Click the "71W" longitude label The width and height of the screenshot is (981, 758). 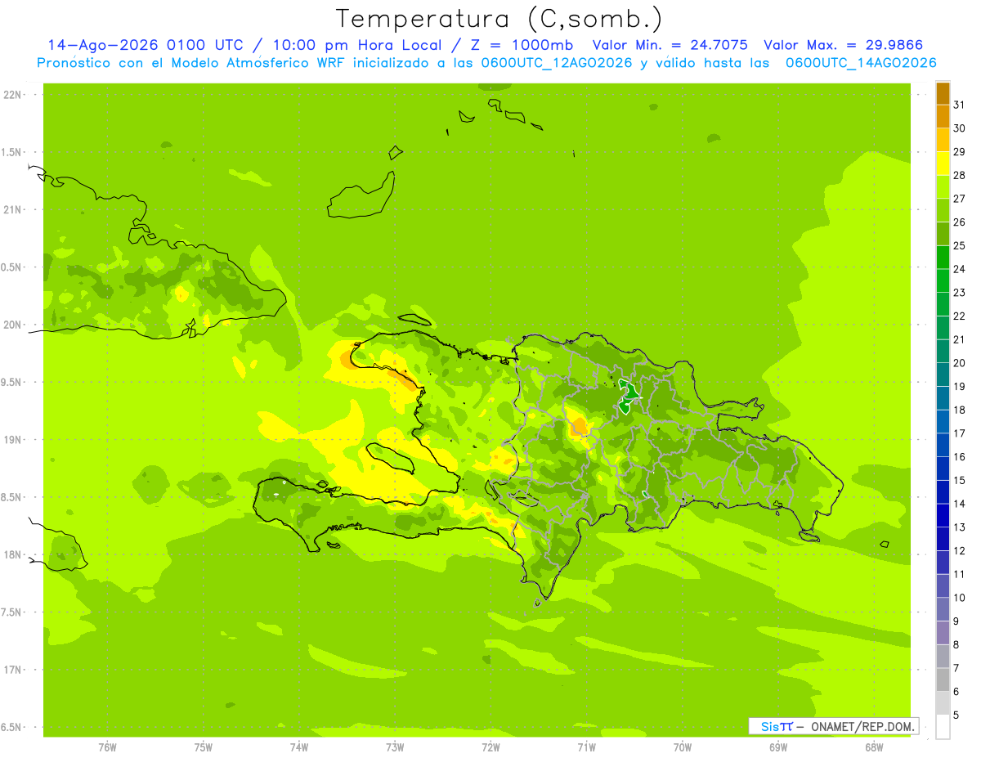coord(586,747)
